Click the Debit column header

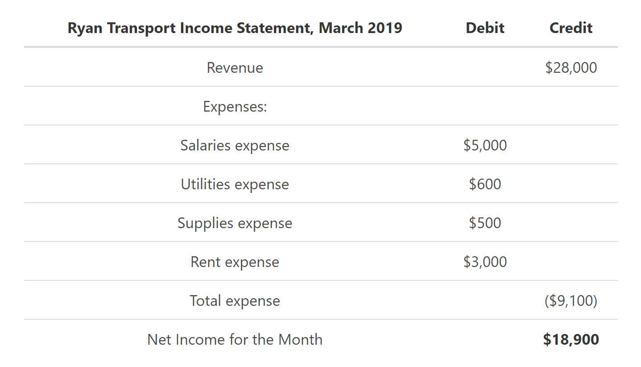coord(485,28)
